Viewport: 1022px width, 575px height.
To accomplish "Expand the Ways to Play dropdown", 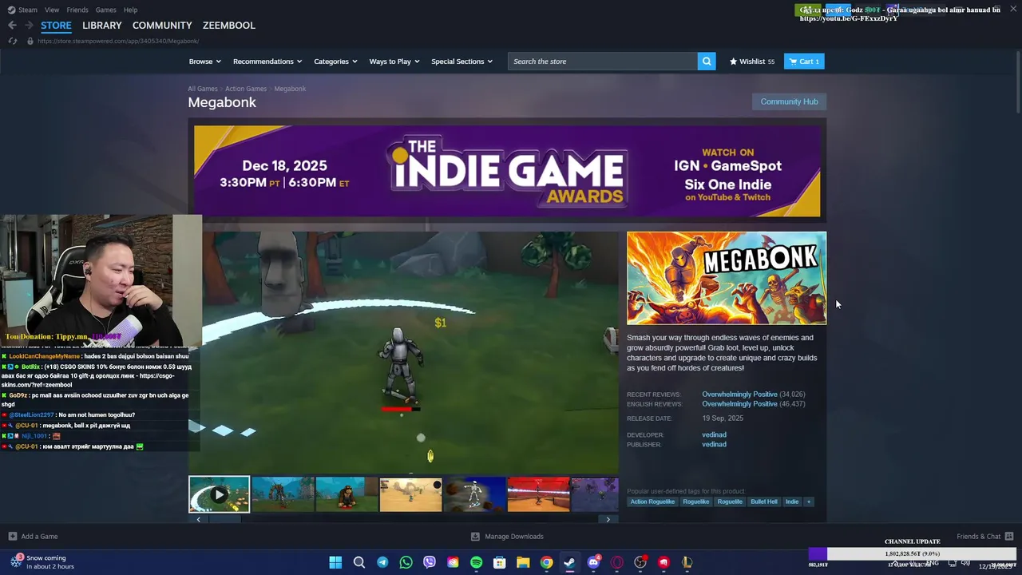I will click(394, 61).
